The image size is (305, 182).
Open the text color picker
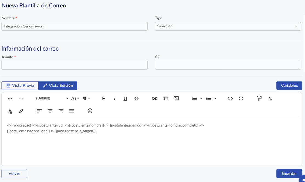pos(10,111)
